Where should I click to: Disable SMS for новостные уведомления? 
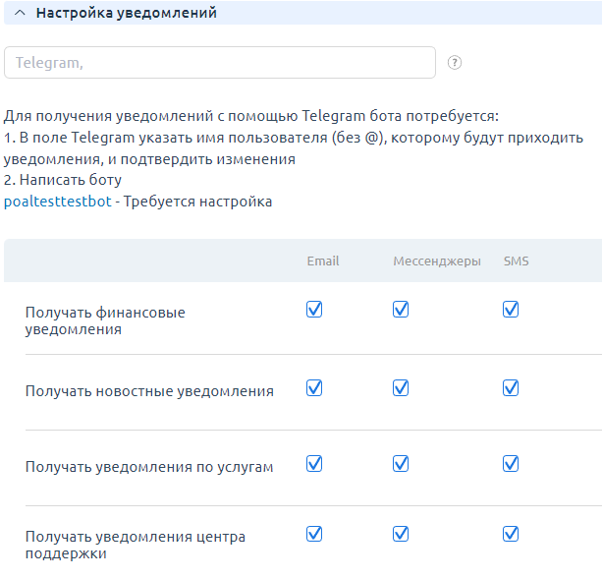coord(511,388)
